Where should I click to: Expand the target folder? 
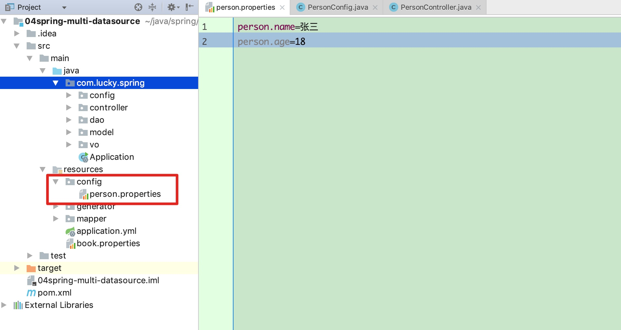point(17,268)
